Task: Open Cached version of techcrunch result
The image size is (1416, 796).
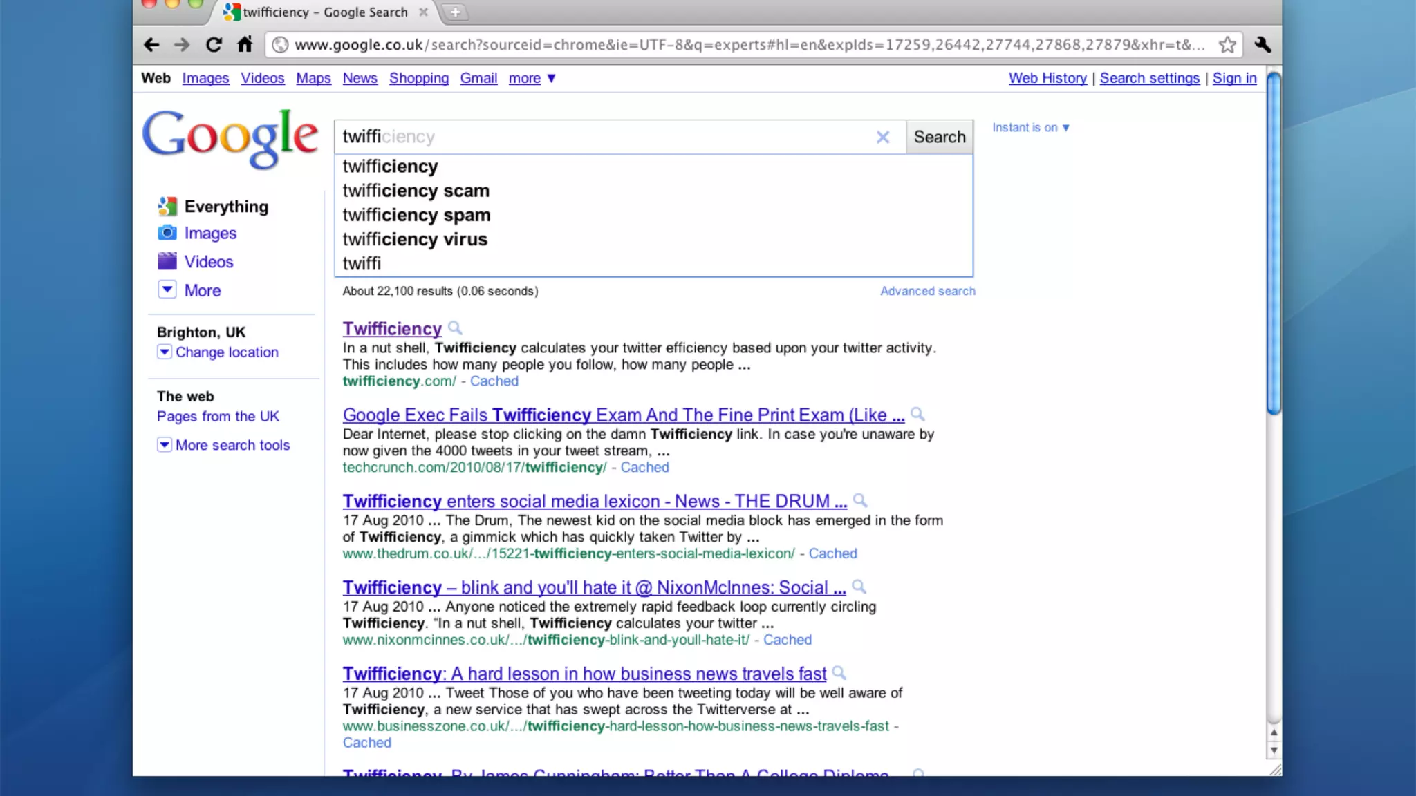Action: click(x=644, y=467)
